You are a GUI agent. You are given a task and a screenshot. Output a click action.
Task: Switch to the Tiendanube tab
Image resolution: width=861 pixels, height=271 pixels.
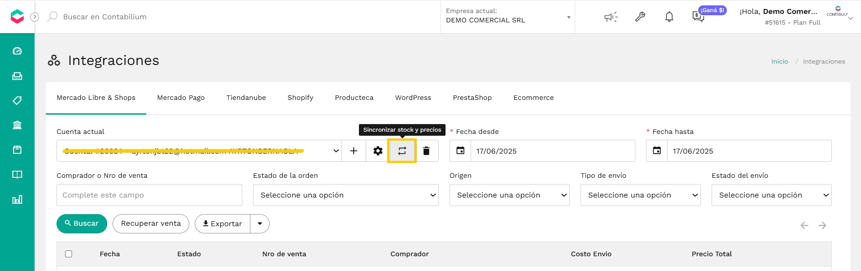tap(246, 98)
